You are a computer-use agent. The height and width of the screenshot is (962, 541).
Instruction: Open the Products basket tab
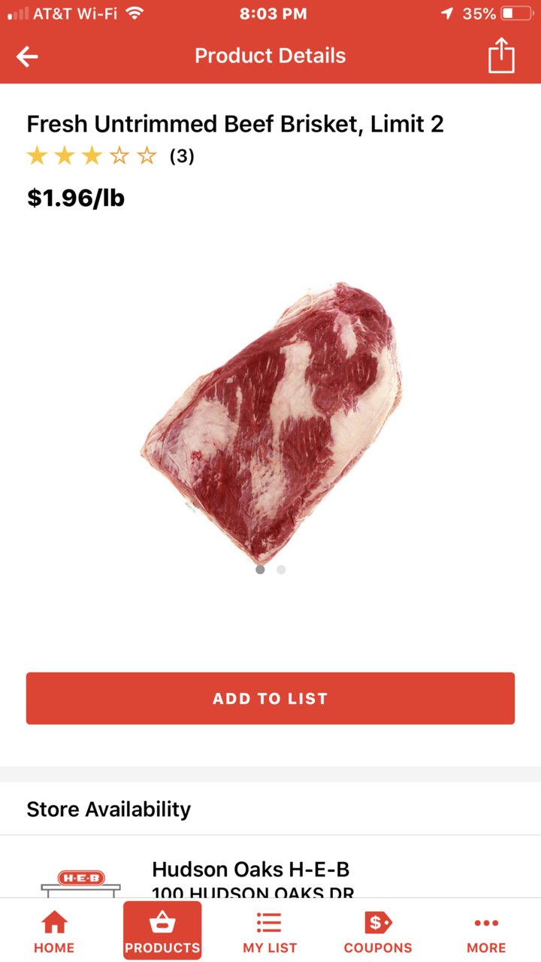[162, 930]
